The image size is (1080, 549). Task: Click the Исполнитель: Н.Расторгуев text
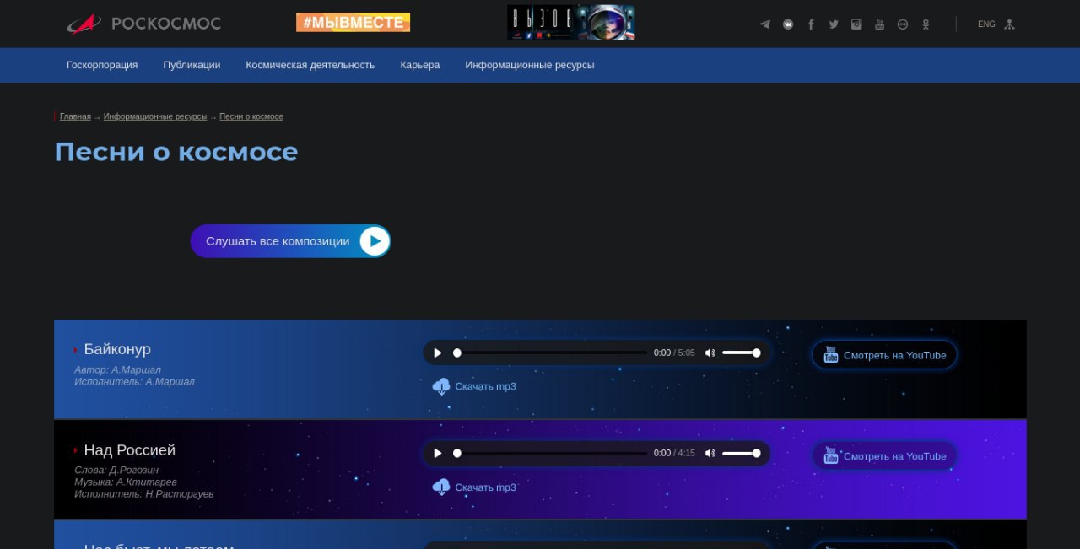[144, 493]
